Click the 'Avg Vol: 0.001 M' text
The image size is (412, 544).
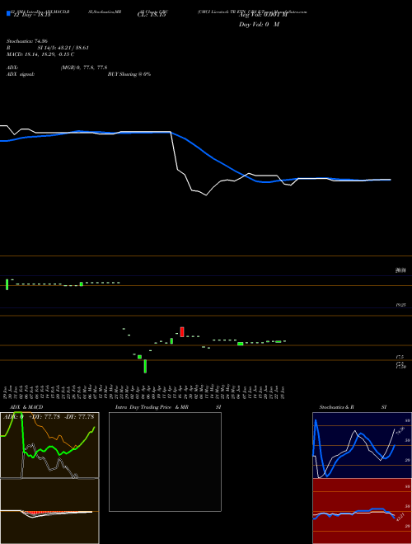pyautogui.click(x=263, y=15)
